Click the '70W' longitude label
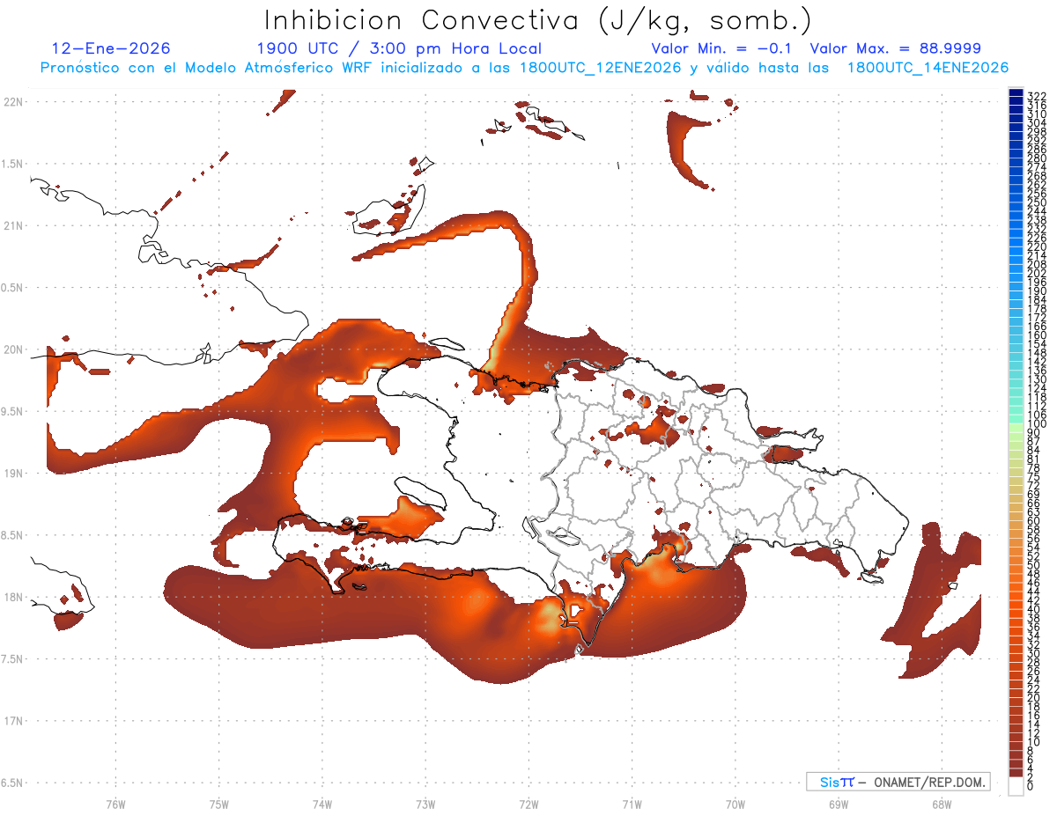 [735, 804]
